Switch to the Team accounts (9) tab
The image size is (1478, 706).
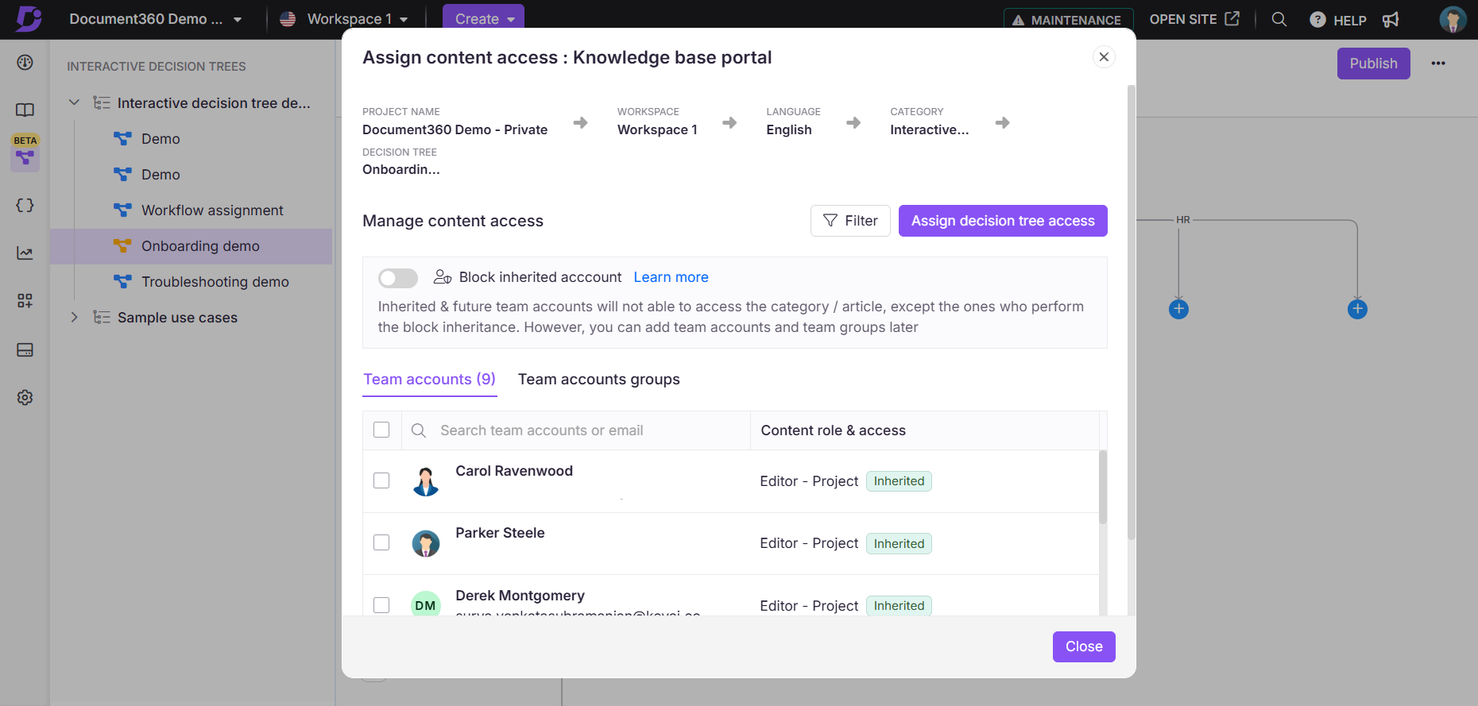coord(430,380)
